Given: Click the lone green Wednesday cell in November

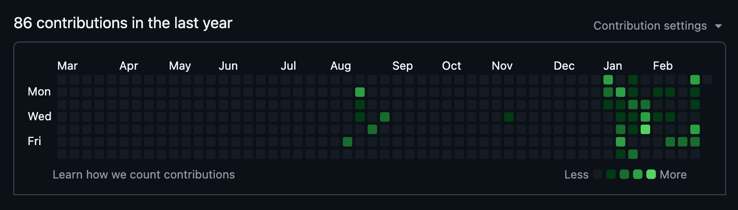Looking at the screenshot, I should pos(509,117).
